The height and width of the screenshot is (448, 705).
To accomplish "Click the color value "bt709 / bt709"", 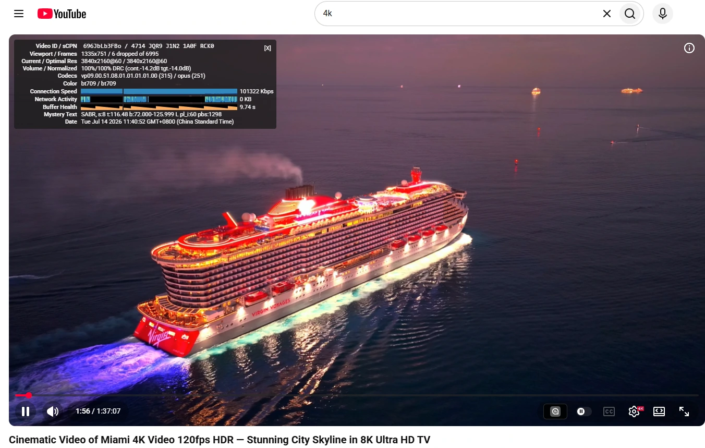I will pos(99,83).
